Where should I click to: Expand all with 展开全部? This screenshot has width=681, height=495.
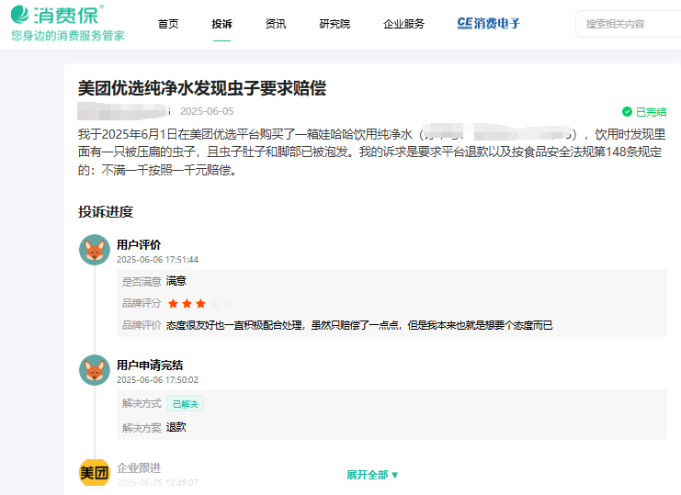372,475
